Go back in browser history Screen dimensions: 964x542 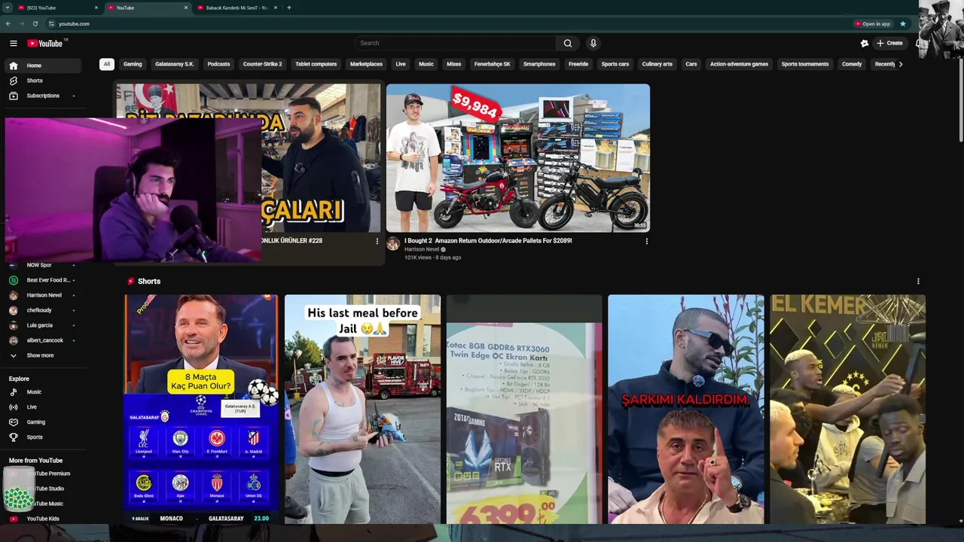[8, 23]
